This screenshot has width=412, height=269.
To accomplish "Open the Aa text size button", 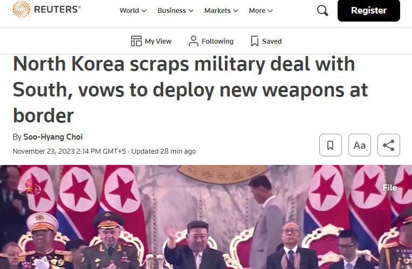I will pos(360,145).
